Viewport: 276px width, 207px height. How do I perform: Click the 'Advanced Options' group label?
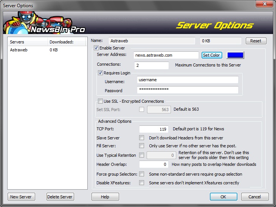(115, 121)
